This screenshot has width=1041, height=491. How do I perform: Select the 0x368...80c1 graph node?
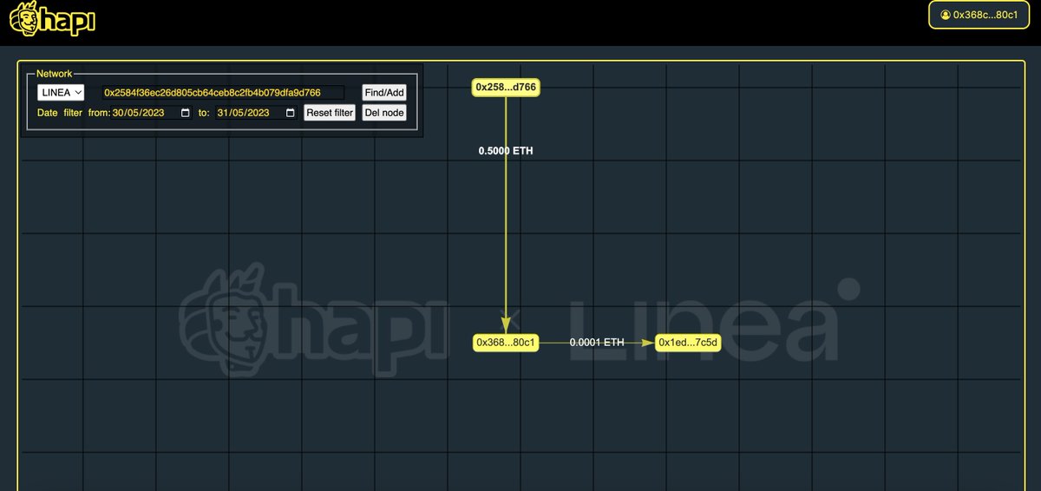(507, 343)
